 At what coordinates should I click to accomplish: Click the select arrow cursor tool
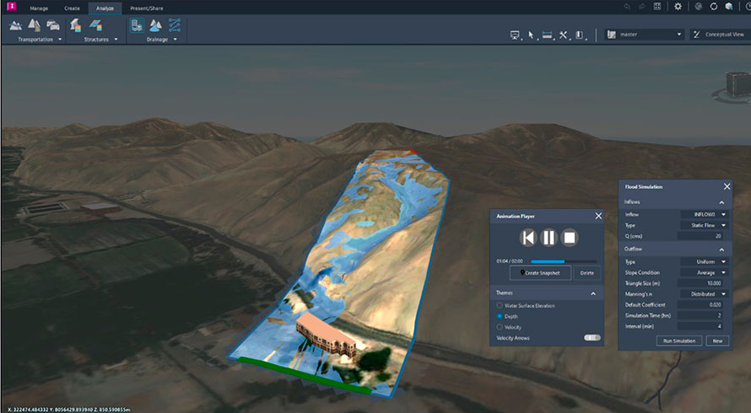531,35
